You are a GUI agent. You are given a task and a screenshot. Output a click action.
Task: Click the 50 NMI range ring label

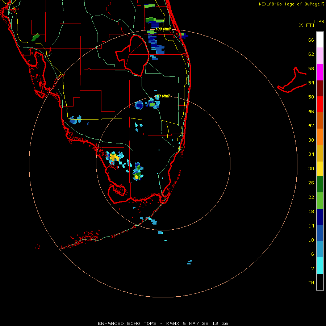click(163, 96)
